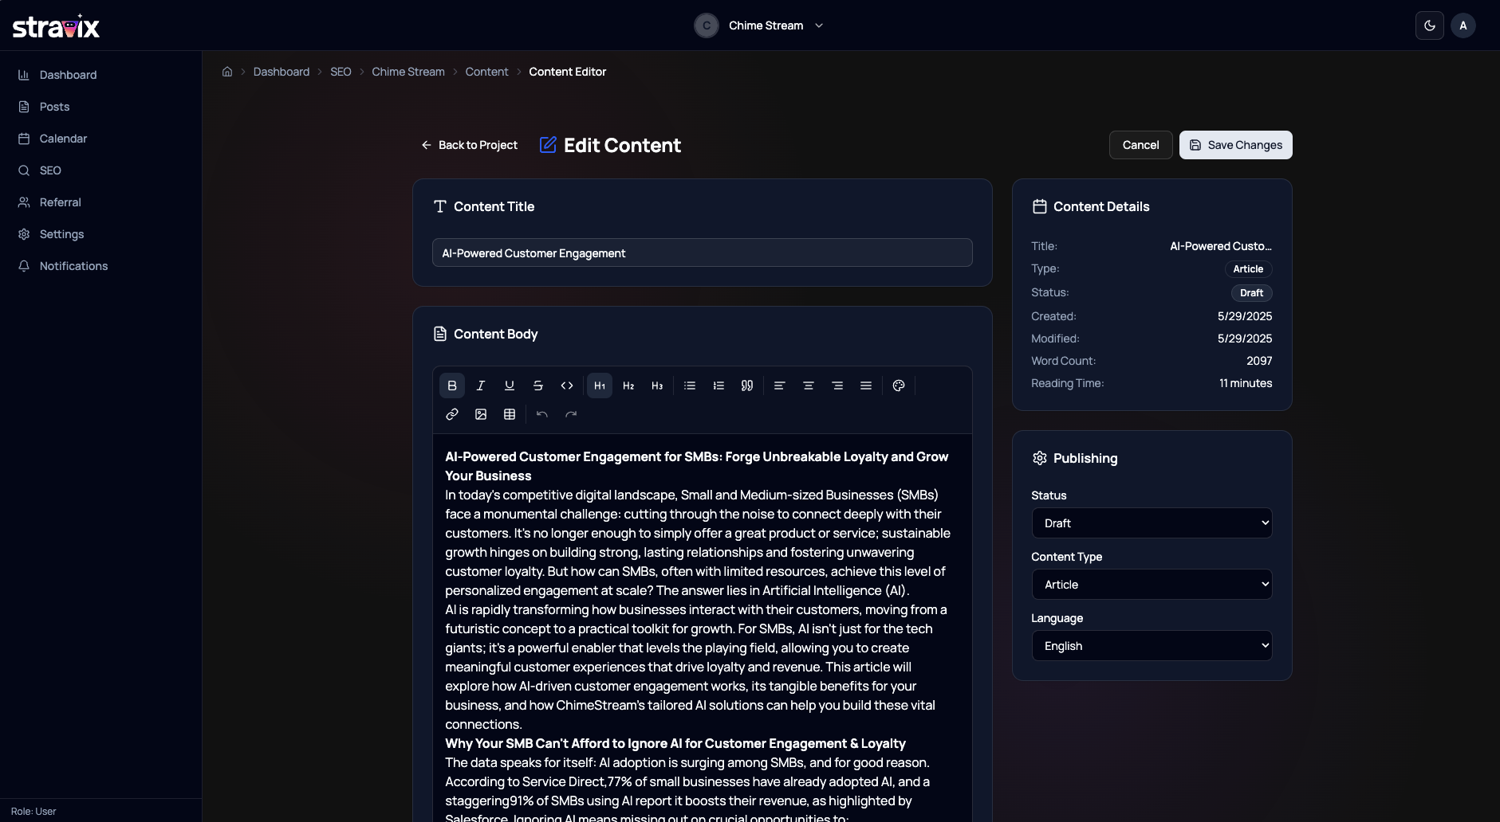Image resolution: width=1500 pixels, height=822 pixels.
Task: Click the Stravix logo
Action: (x=56, y=26)
